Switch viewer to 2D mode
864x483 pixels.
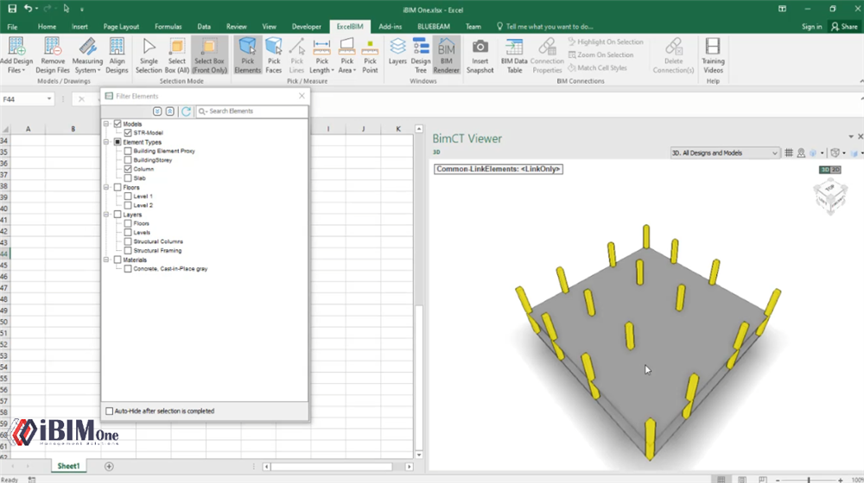click(835, 169)
